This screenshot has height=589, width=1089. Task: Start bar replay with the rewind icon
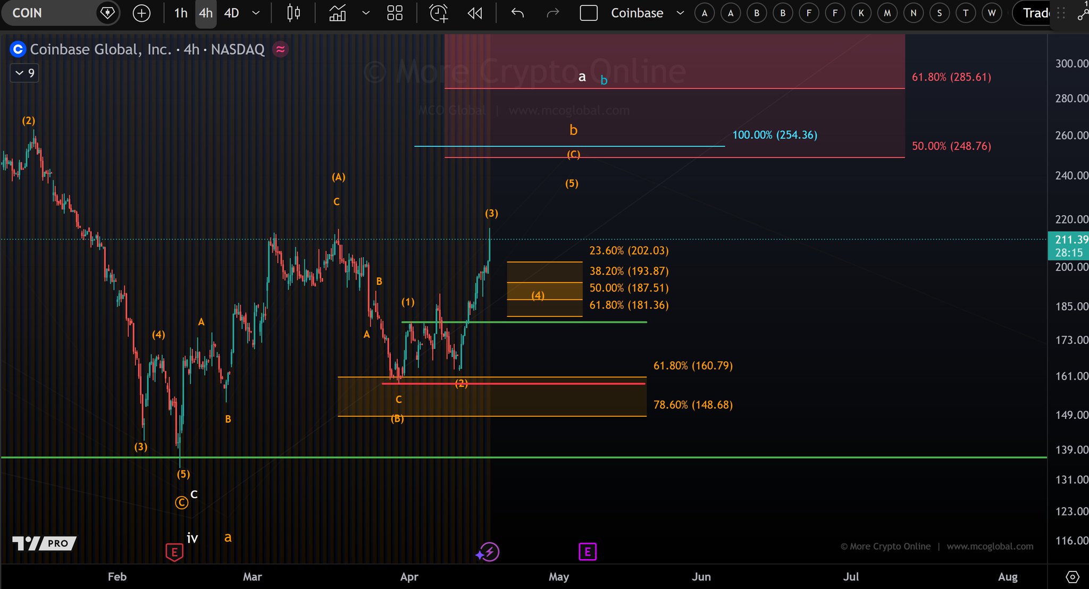pos(475,13)
